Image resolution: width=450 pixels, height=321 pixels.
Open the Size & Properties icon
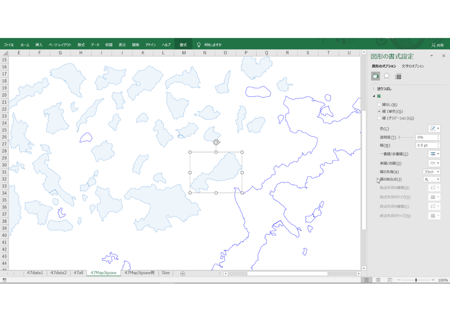coord(398,76)
